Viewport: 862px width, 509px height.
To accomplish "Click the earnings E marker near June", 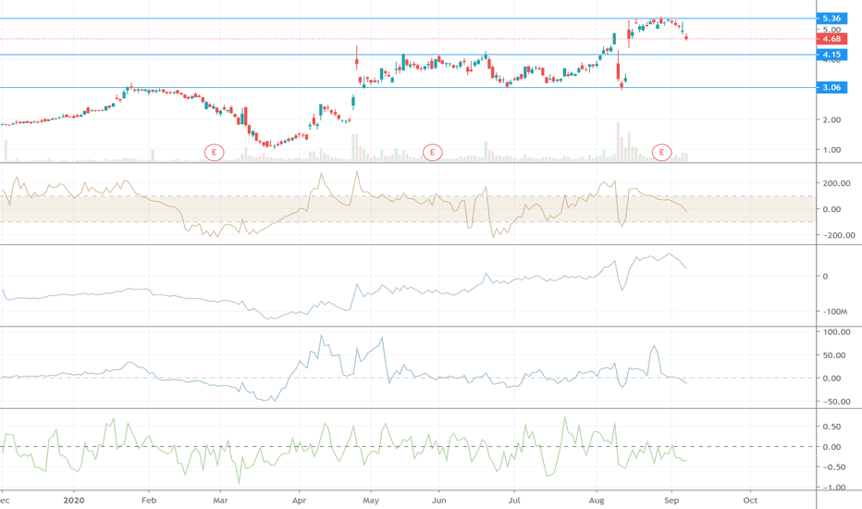I will pos(433,152).
